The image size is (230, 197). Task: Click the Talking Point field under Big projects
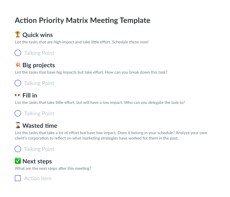39,83
